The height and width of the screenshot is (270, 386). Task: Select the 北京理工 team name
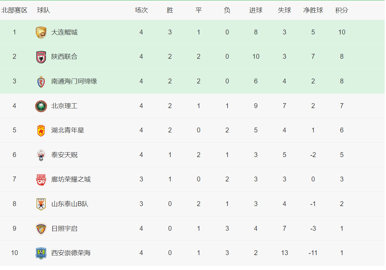(x=64, y=106)
